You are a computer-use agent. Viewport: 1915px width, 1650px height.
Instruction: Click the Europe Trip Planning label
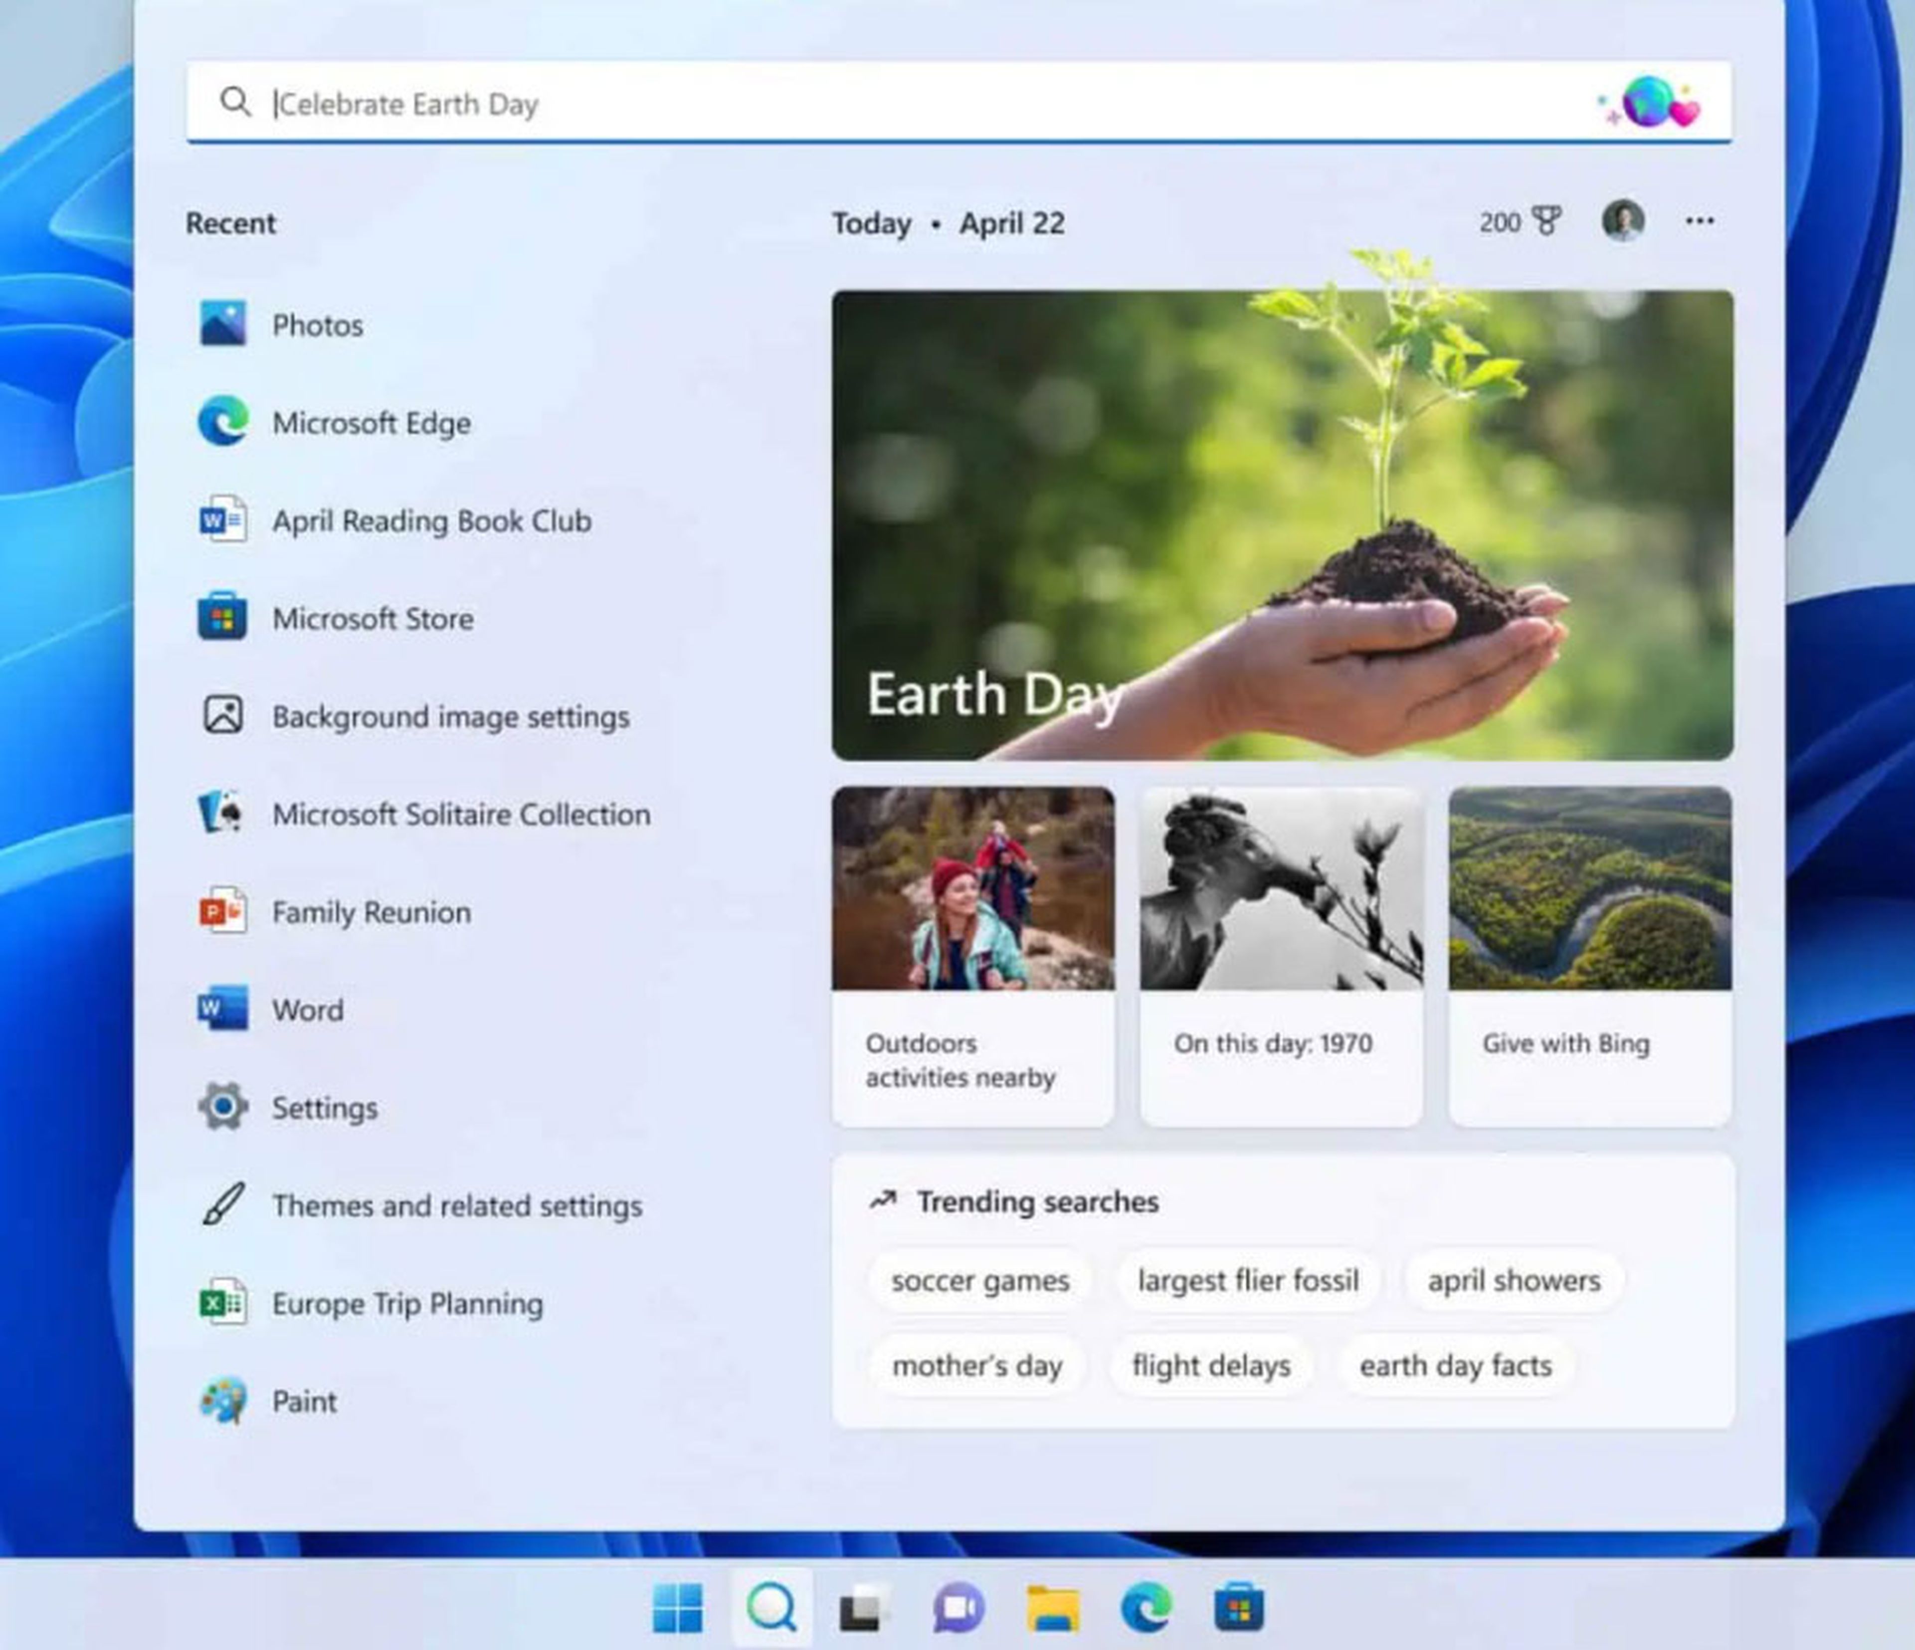(407, 1304)
